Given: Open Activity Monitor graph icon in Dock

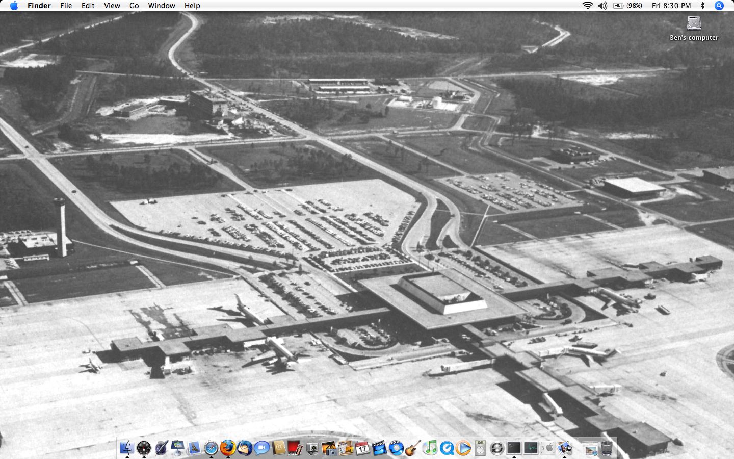Looking at the screenshot, I should pos(531,448).
